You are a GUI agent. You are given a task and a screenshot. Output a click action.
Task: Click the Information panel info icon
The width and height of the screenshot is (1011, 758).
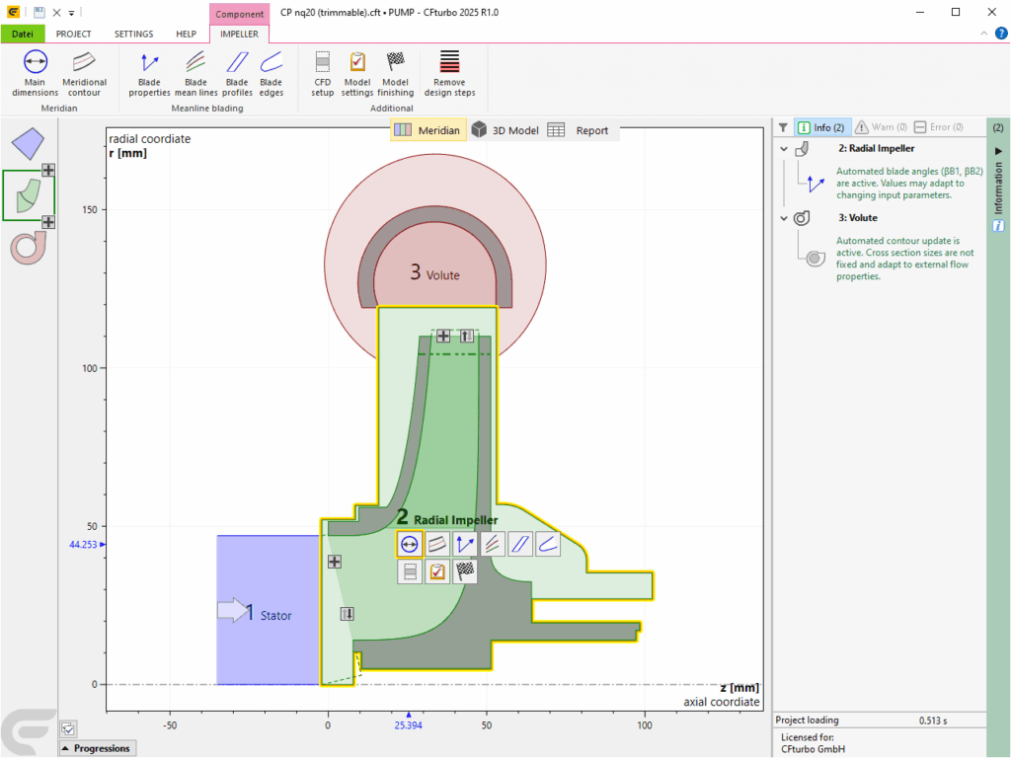pos(998,226)
